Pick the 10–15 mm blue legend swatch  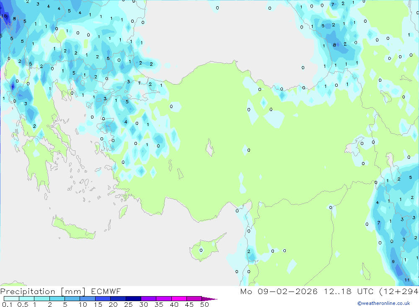pyautogui.click(x=88, y=299)
